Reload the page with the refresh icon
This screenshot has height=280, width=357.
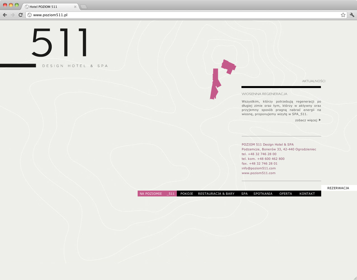(x=20, y=15)
